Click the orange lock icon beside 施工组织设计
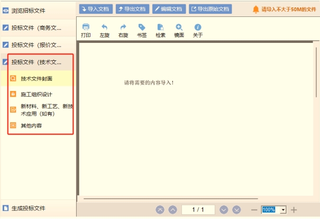Image resolution: width=320 pixels, height=219 pixels. pos(13,94)
